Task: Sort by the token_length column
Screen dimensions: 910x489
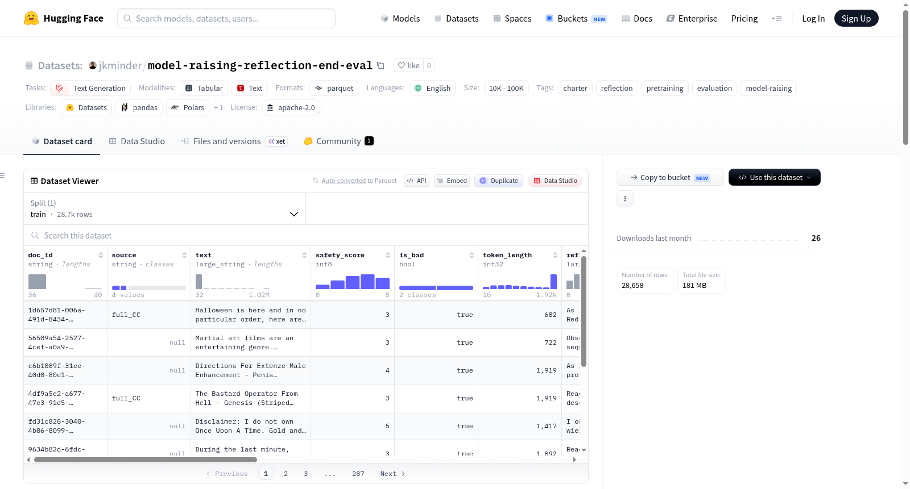Action: tap(555, 255)
